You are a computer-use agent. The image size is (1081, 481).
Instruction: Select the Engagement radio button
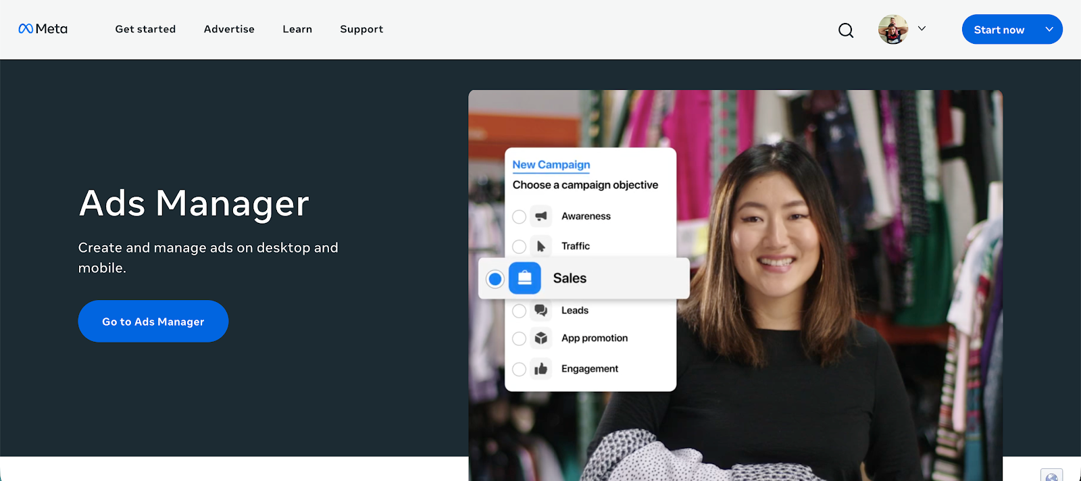pos(519,370)
